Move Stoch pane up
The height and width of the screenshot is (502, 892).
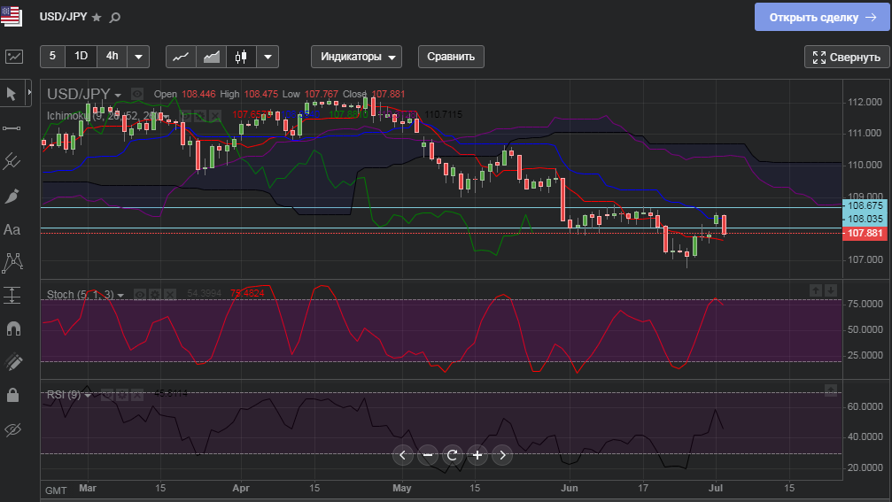click(x=816, y=290)
